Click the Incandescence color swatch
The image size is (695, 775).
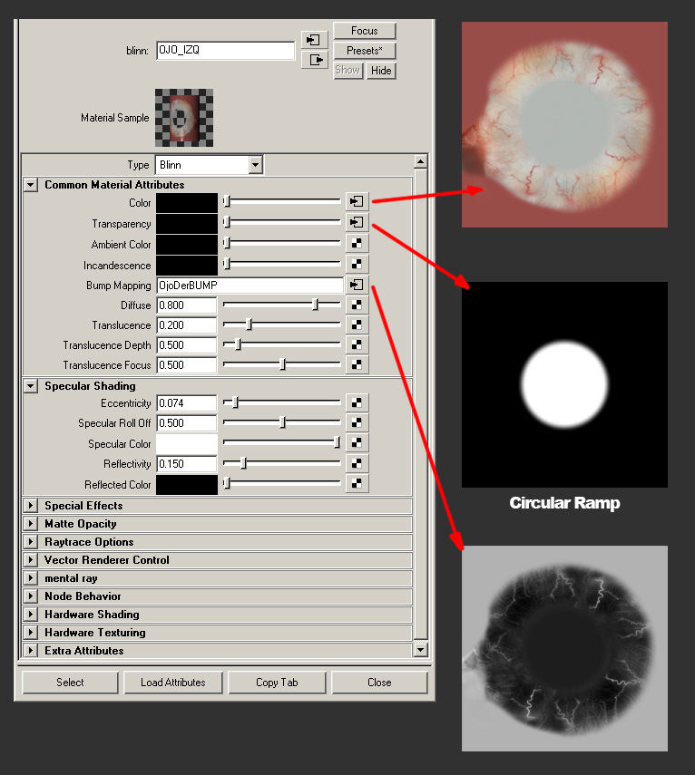[187, 266]
